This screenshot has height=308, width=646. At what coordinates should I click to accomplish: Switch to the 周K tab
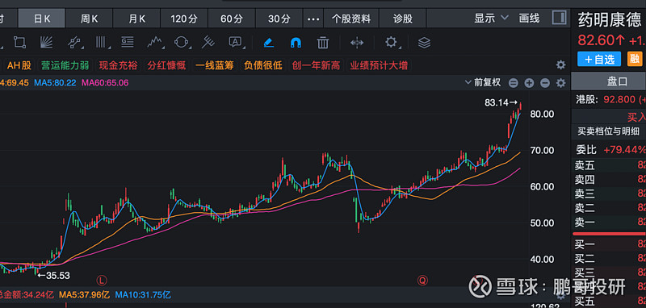click(89, 19)
